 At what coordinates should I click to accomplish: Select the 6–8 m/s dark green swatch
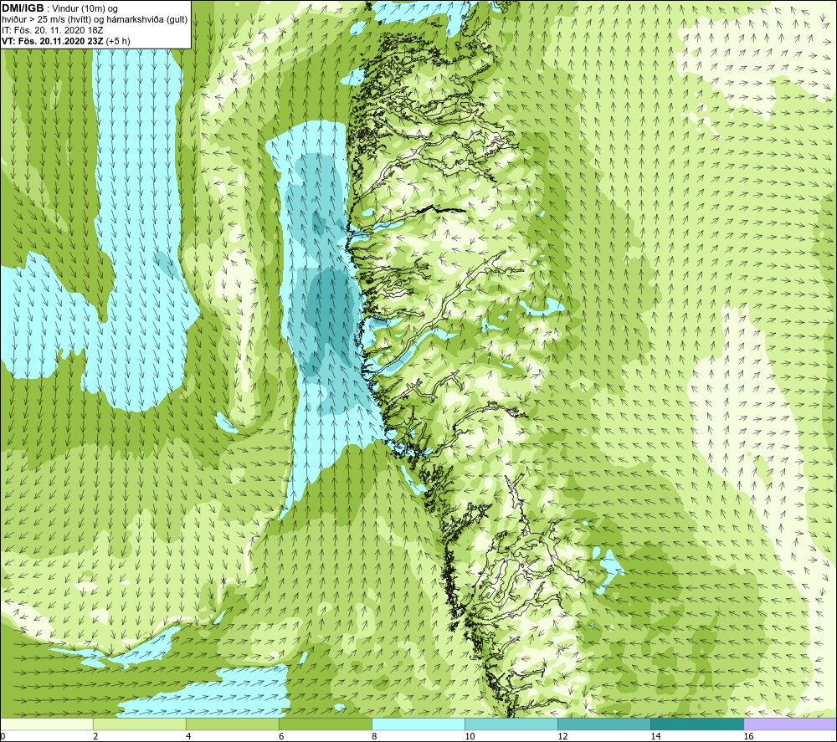[325, 724]
